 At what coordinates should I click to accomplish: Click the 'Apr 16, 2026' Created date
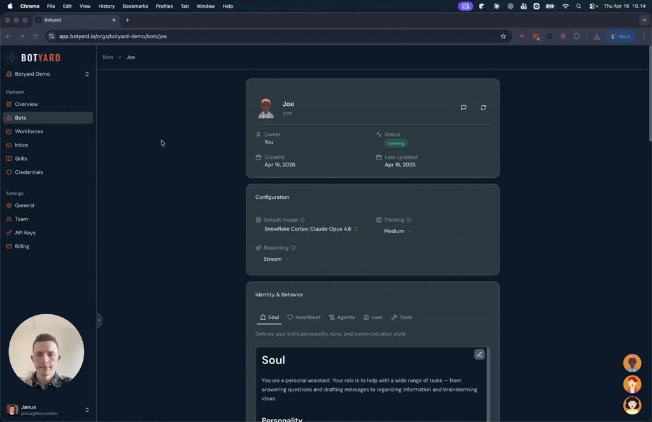(280, 165)
